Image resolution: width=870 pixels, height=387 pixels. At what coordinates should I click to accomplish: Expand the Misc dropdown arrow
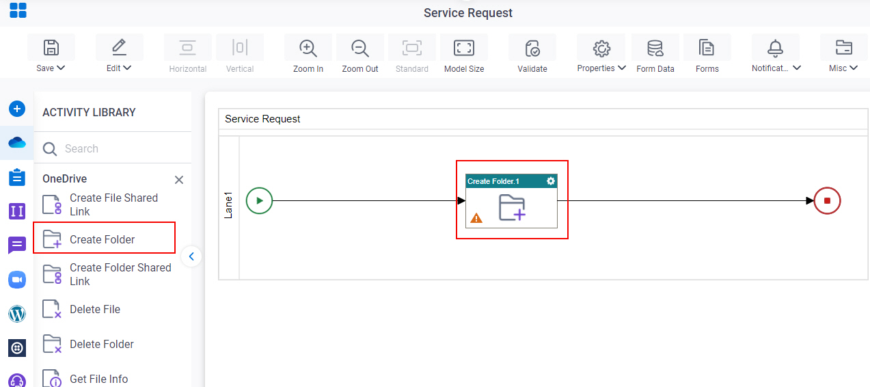pyautogui.click(x=854, y=68)
